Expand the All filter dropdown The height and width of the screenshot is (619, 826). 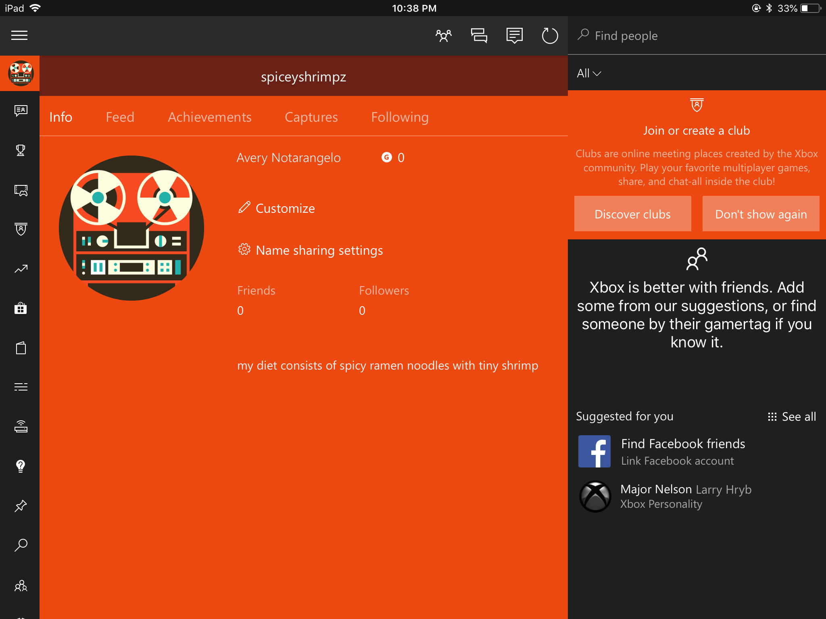point(589,73)
